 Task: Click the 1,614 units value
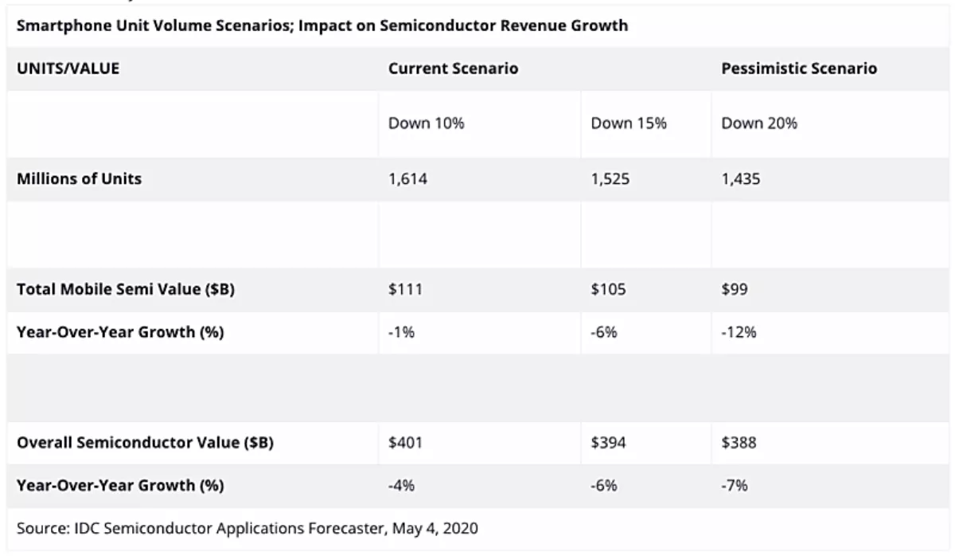click(x=407, y=179)
